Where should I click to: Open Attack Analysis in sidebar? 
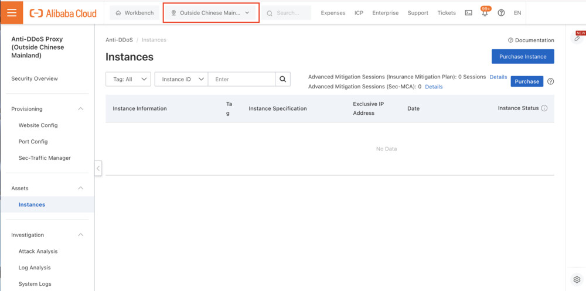[38, 251]
